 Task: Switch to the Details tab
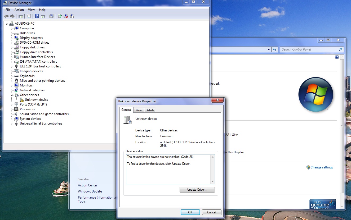[150, 110]
